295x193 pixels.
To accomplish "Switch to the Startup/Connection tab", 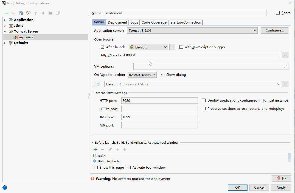I will pos(186,22).
